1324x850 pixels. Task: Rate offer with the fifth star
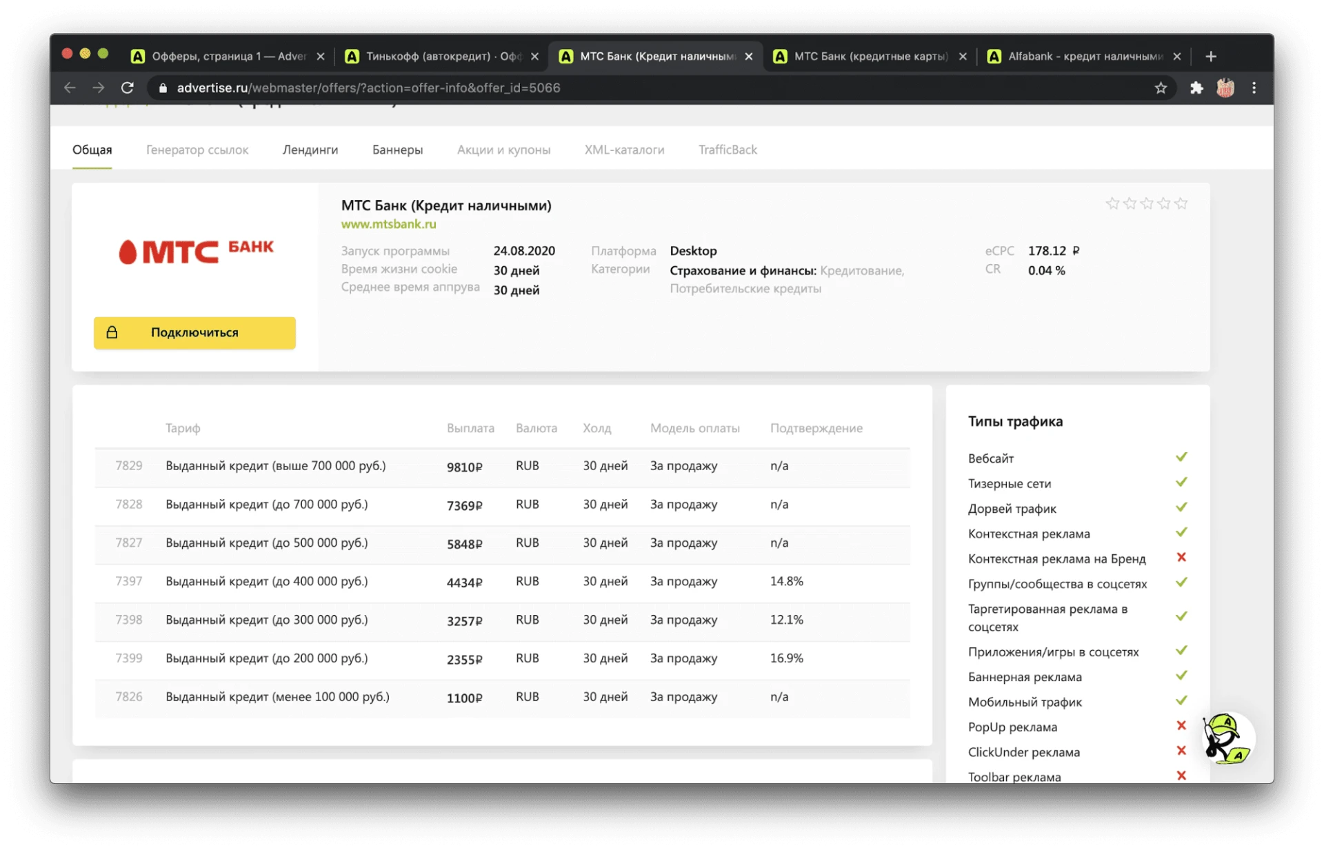pyautogui.click(x=1181, y=203)
